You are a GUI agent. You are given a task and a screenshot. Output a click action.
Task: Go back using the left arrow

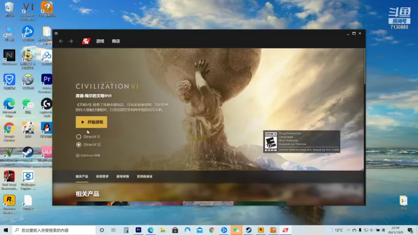point(61,41)
